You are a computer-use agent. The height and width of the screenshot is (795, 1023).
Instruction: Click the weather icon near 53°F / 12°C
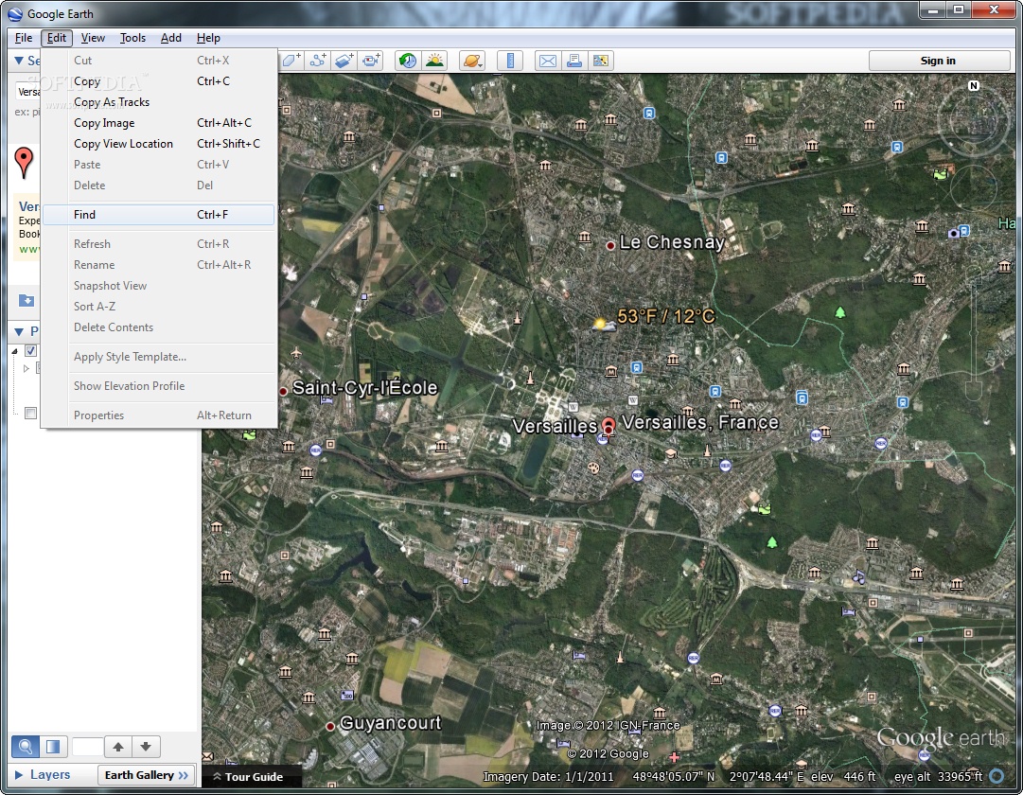(x=604, y=323)
